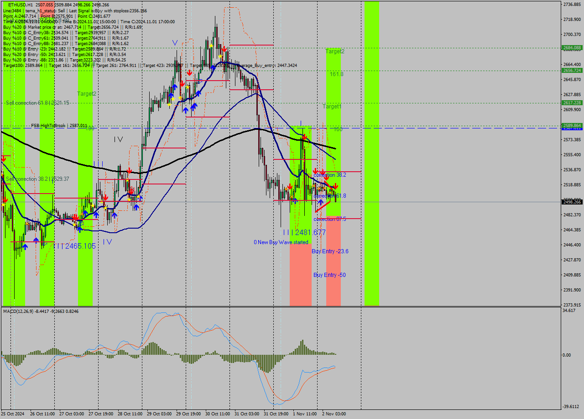The image size is (584, 419).
Task: Click the 2589.864 green price tag
Action: click(x=572, y=125)
